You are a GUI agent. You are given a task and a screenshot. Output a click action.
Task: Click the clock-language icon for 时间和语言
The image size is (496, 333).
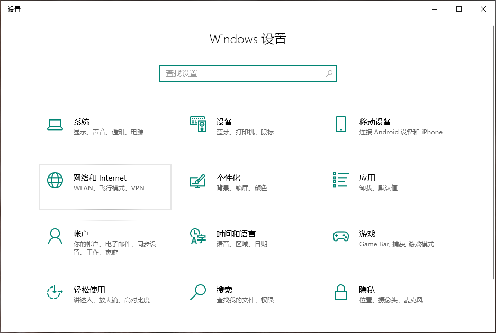pos(197,236)
